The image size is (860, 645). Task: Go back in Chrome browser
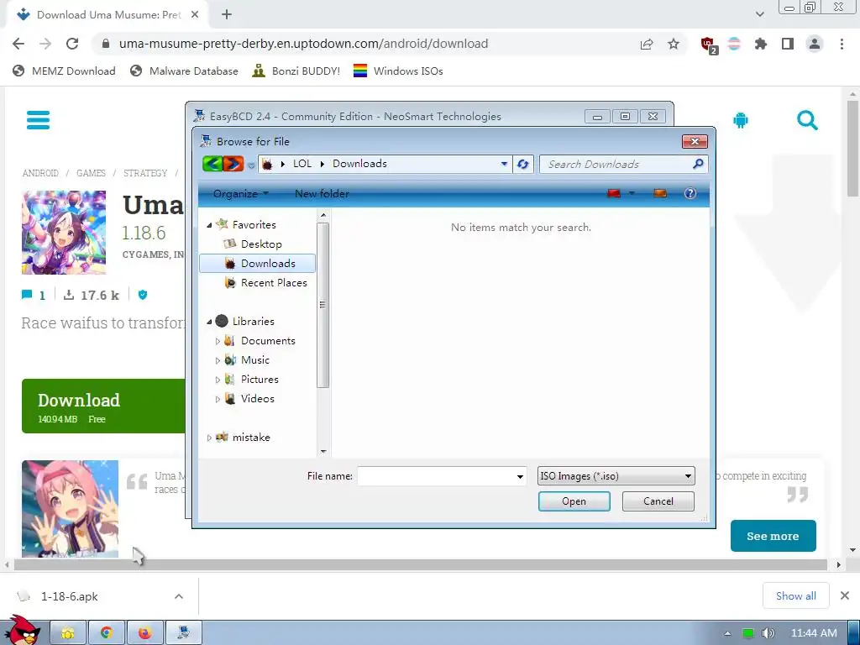tap(18, 44)
